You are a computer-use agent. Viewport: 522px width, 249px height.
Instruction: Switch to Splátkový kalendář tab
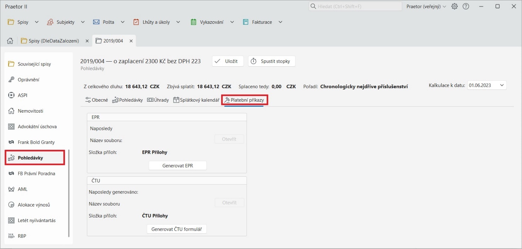196,100
